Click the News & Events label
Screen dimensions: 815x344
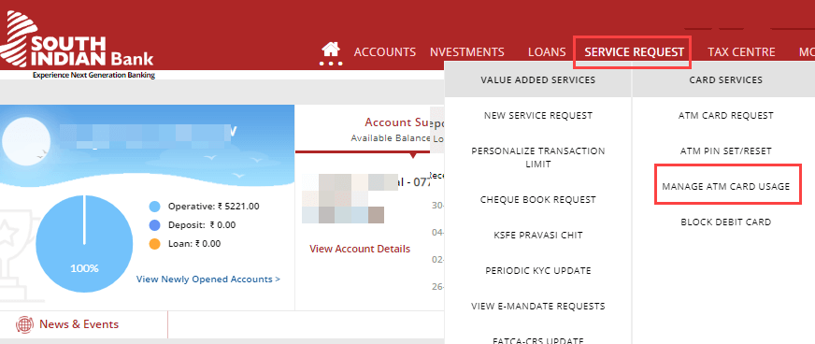[x=79, y=324]
